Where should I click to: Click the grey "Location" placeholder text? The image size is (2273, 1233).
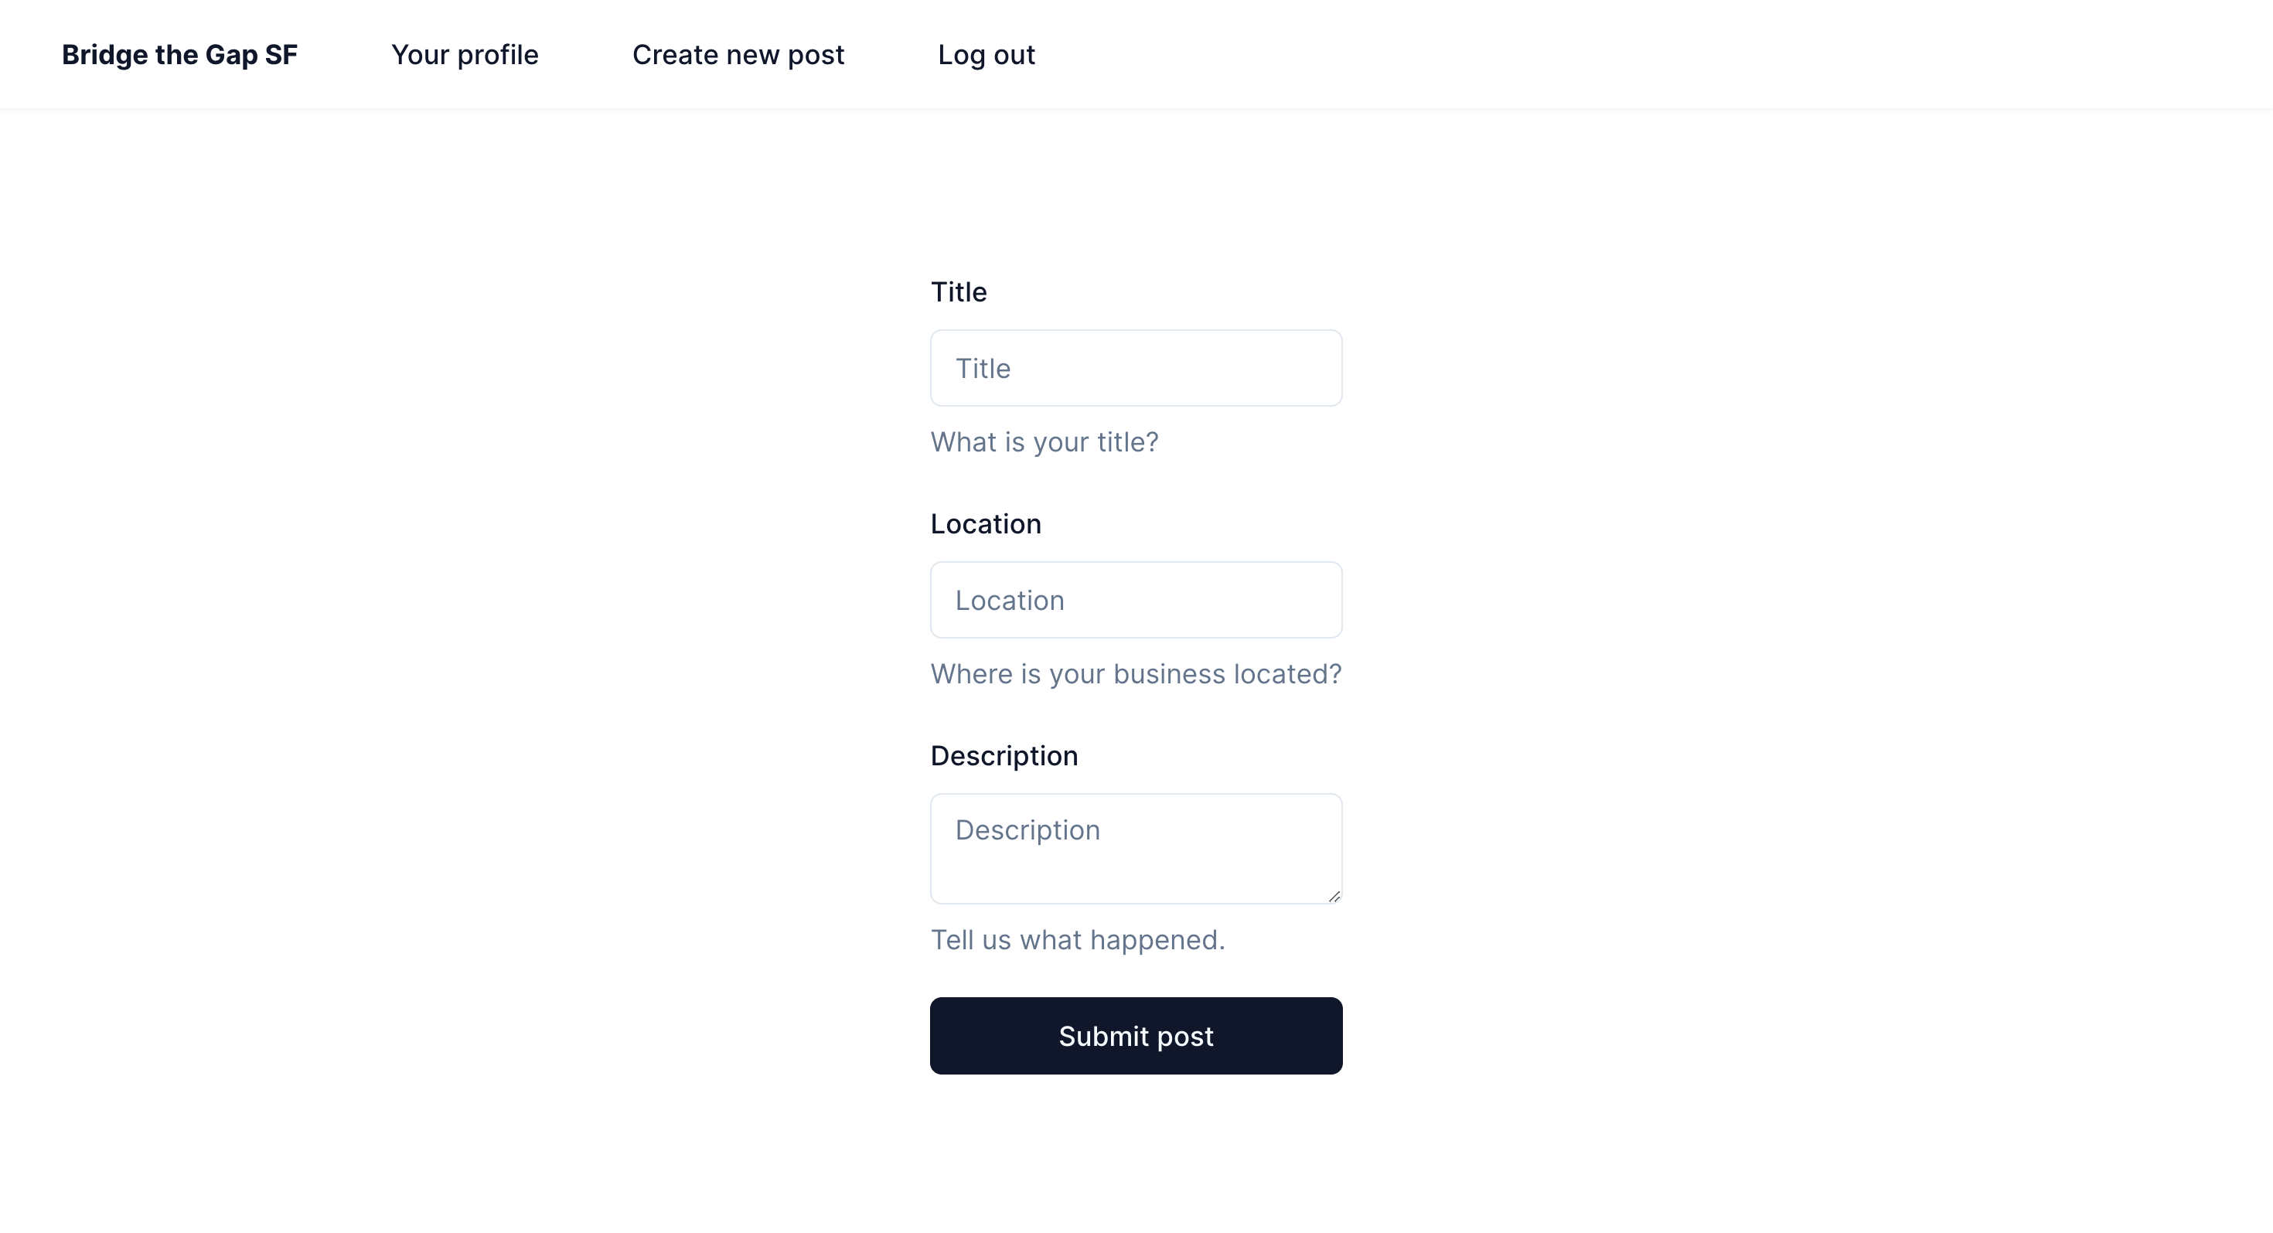1010,601
